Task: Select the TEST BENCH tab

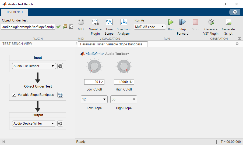Action: [15, 12]
